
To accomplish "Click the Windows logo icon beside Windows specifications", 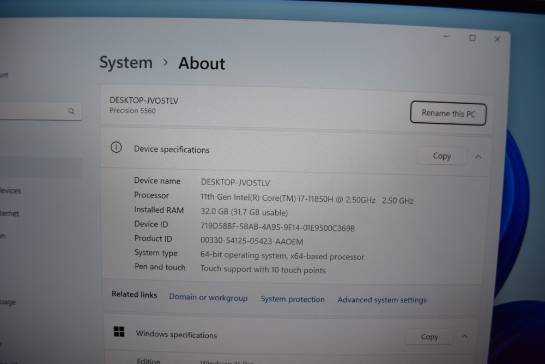I will pos(119,332).
